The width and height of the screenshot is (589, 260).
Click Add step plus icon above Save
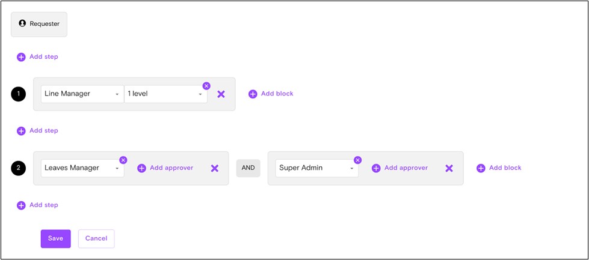pos(21,205)
